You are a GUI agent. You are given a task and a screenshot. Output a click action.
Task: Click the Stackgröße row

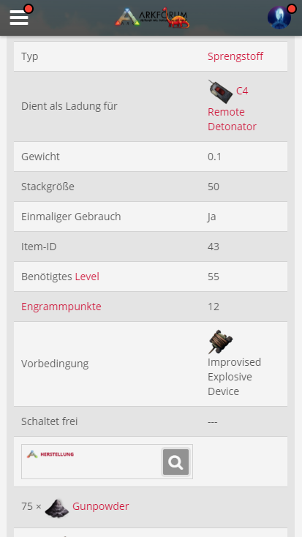pyautogui.click(x=151, y=187)
